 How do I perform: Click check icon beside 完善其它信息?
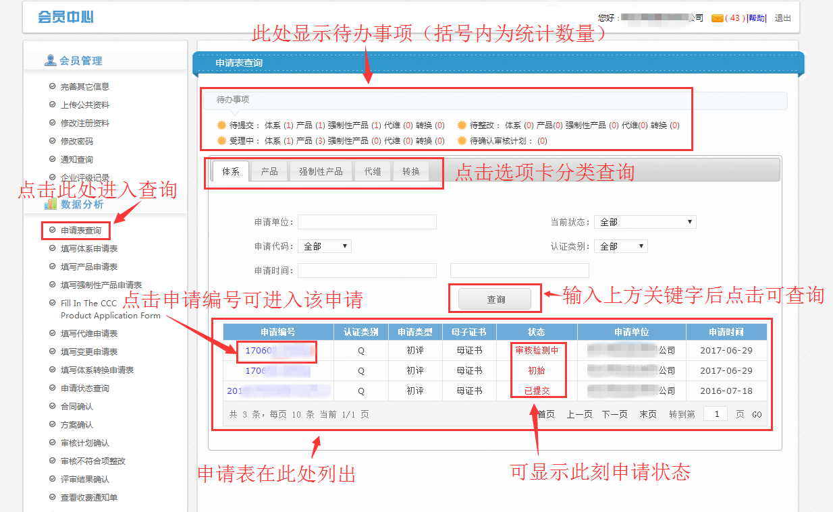[x=52, y=86]
